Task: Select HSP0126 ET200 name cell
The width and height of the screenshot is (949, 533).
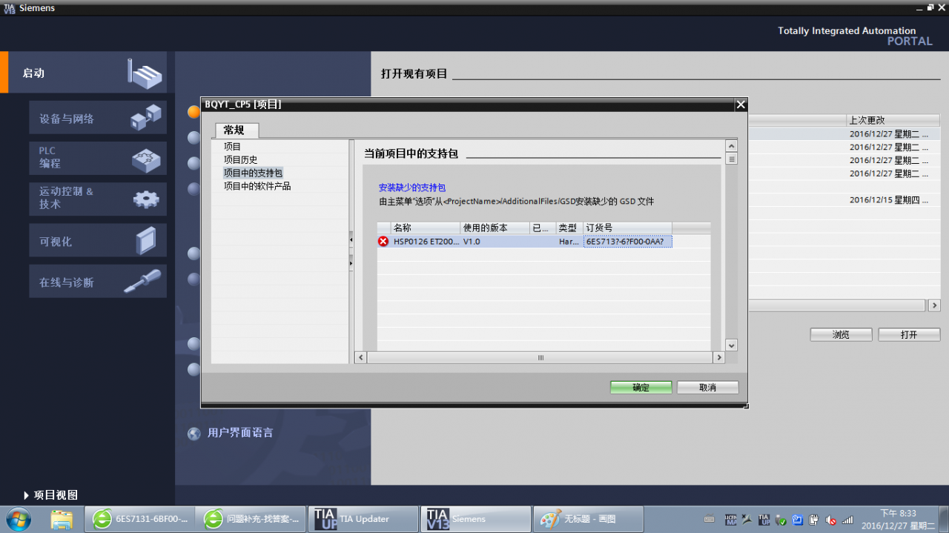Action: pos(426,241)
